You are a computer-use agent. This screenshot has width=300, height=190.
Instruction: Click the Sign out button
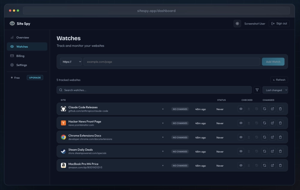(279, 24)
